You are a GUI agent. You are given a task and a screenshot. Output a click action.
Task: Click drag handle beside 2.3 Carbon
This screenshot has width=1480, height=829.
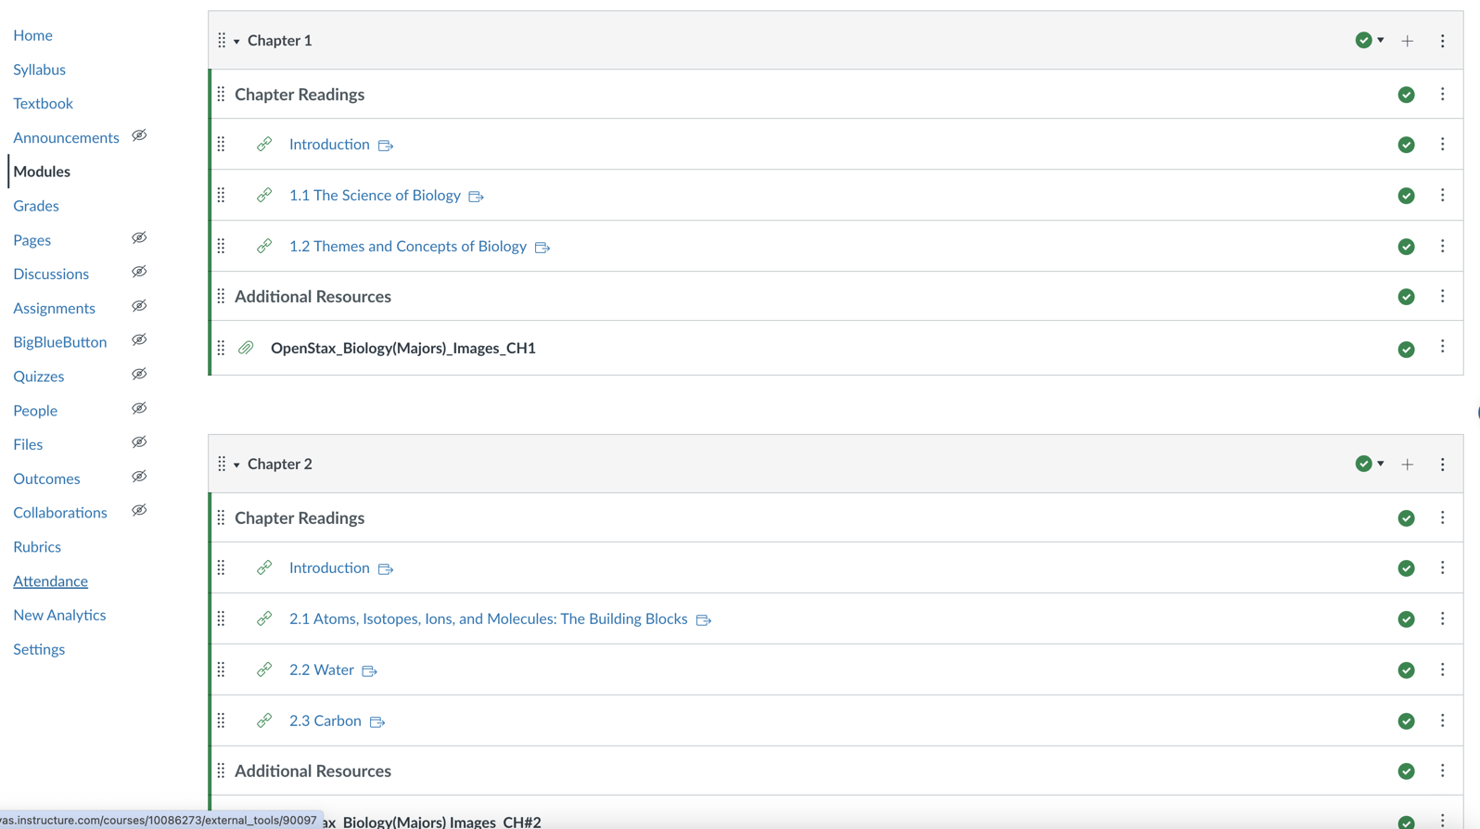point(221,721)
